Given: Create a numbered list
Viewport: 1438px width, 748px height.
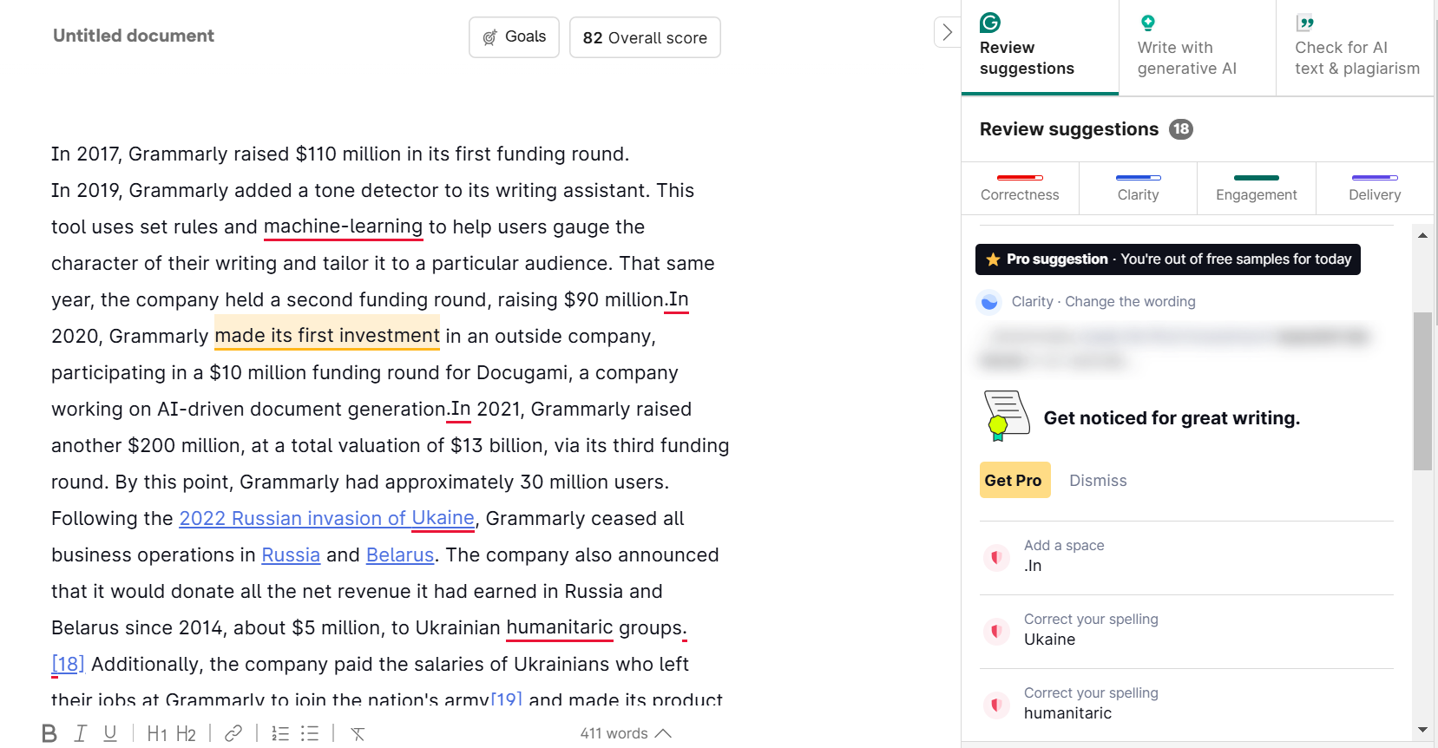Looking at the screenshot, I should tap(280, 733).
